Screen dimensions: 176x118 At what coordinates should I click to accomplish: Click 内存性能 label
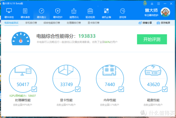point(110,100)
